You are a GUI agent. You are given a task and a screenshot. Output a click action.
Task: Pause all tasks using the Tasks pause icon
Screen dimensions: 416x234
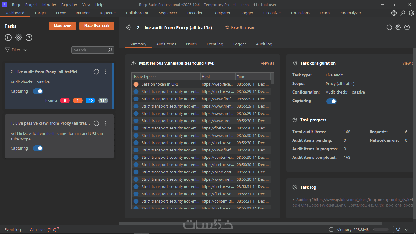pos(8,37)
